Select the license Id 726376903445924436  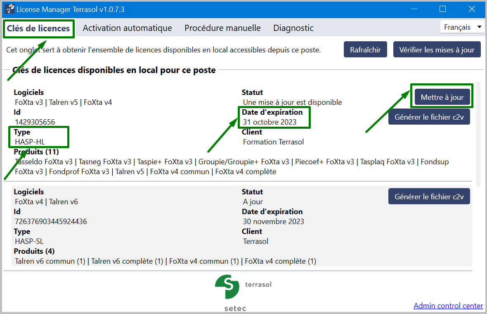(x=51, y=222)
